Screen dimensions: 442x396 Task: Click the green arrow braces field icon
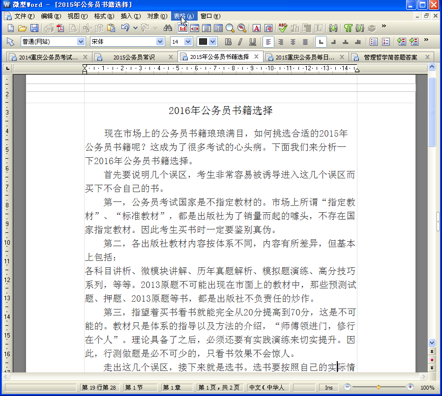point(333,28)
